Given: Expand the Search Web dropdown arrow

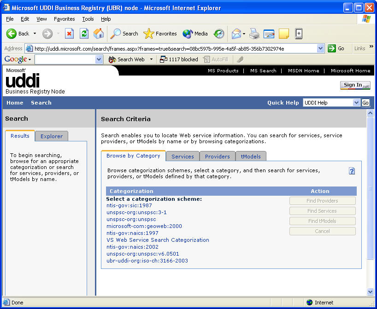Looking at the screenshot, I should click(152, 59).
